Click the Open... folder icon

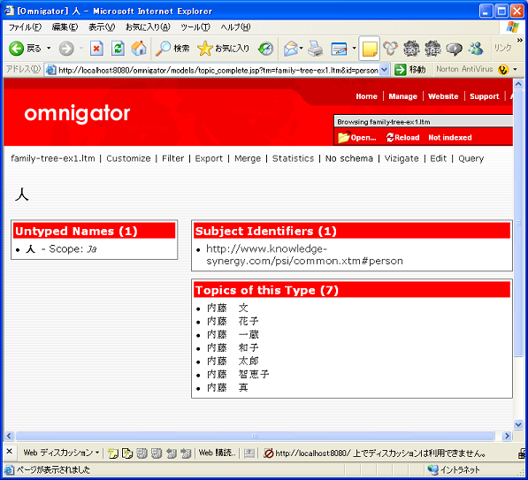point(357,137)
